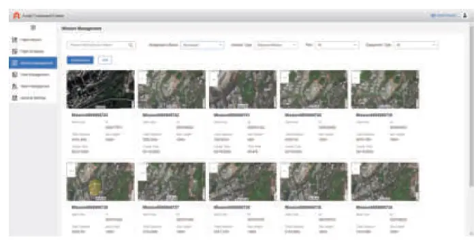
Task: Click the magnifier icon in the search field
Action: [x=131, y=45]
